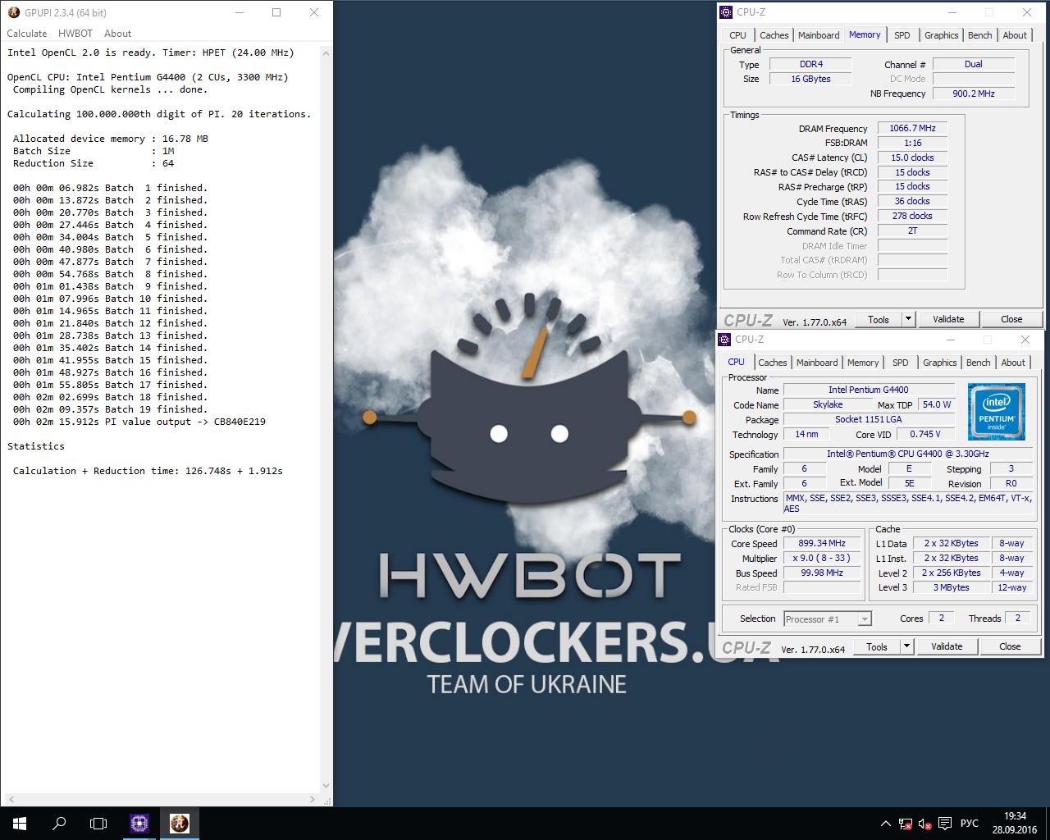
Task: Click the CPU-Z Memory window title icon
Action: click(x=727, y=12)
